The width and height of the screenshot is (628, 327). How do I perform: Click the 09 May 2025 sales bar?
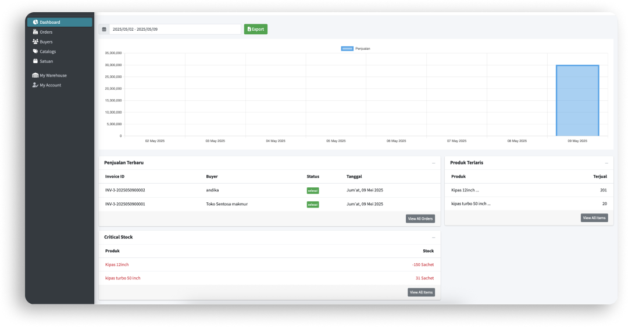point(577,100)
